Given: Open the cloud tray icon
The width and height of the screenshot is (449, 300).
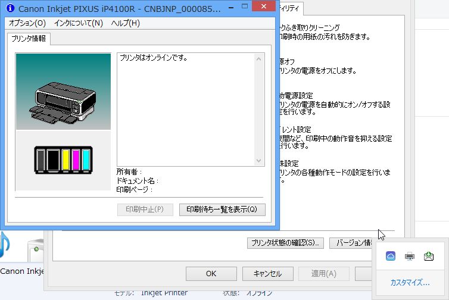Looking at the screenshot, I should pyautogui.click(x=391, y=256).
